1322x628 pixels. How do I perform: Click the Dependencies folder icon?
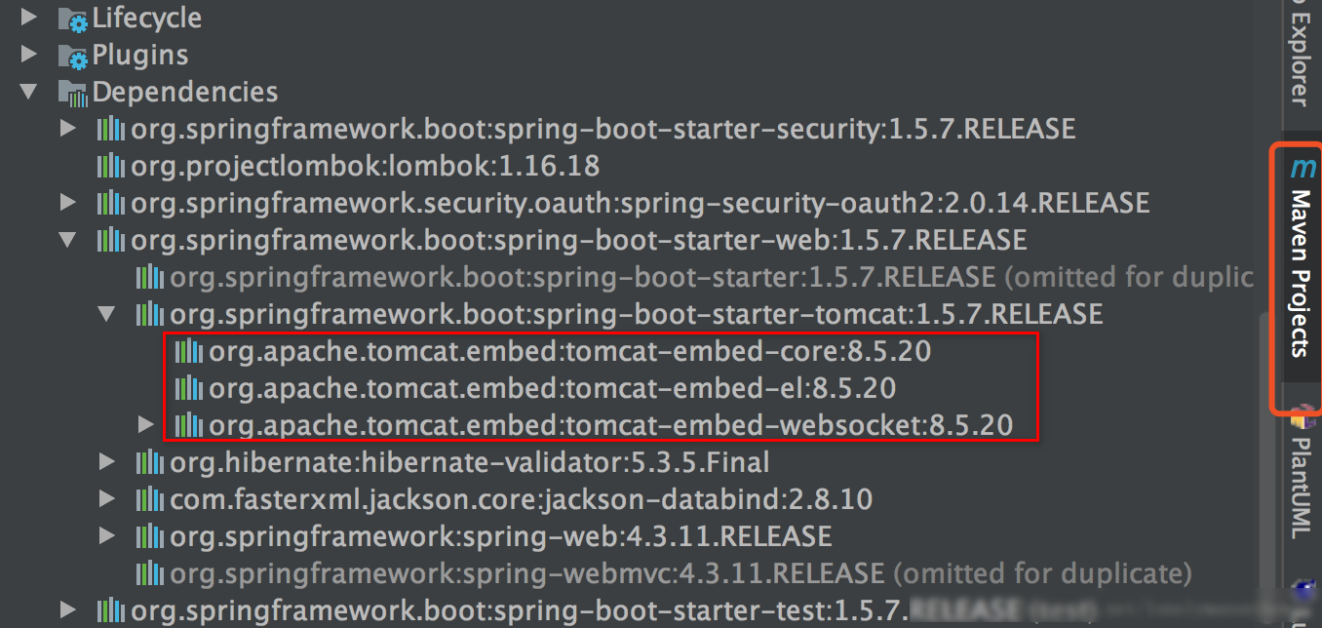coord(73,93)
